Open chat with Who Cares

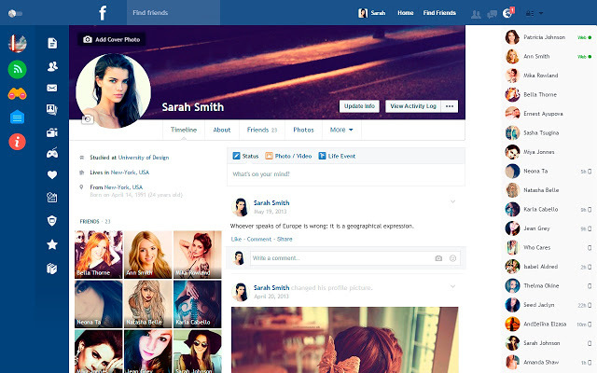(x=548, y=247)
